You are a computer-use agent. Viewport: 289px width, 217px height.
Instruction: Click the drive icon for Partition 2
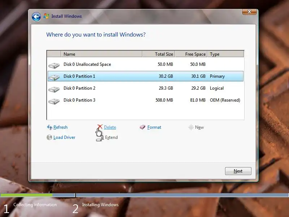[x=54, y=89]
